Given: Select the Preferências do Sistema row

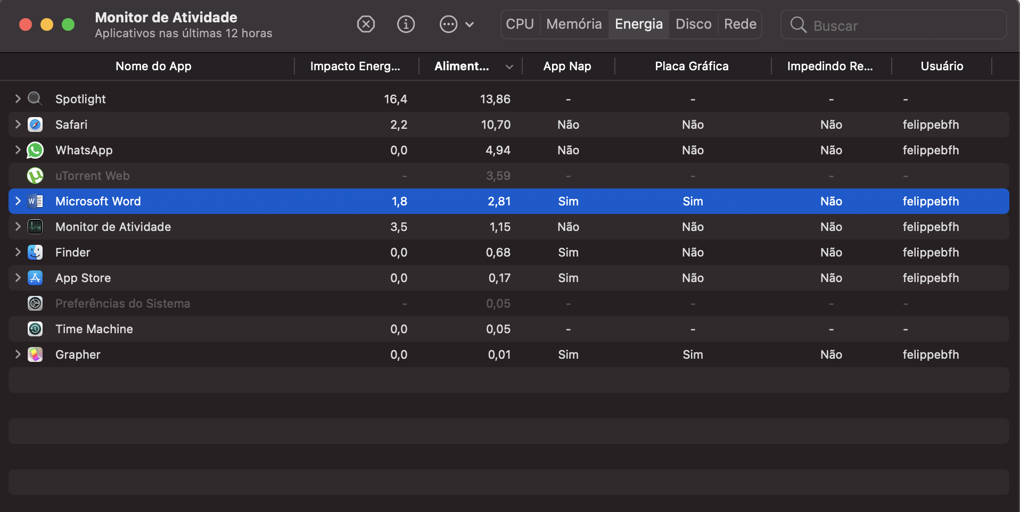Looking at the screenshot, I should 122,303.
